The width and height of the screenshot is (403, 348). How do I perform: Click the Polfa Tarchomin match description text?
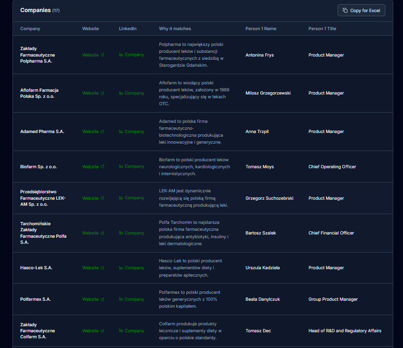pos(193,233)
